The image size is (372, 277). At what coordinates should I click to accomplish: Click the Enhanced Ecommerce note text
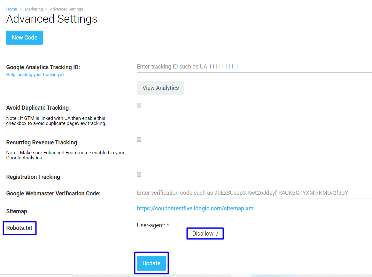66,155
